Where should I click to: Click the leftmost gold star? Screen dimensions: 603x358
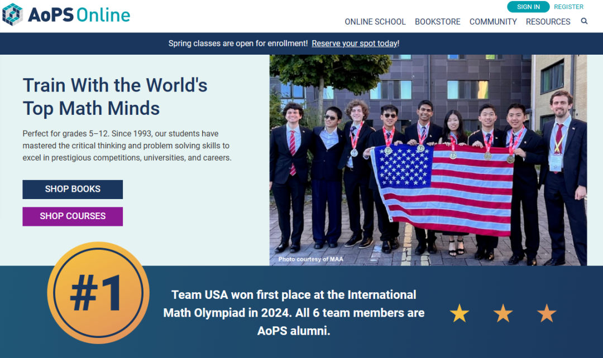tap(460, 313)
